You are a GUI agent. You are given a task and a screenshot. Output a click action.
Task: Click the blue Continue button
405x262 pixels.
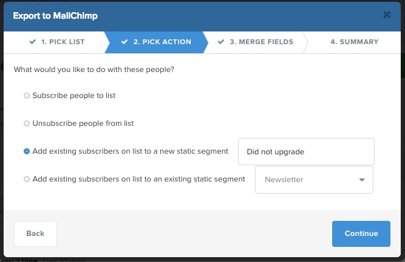coord(361,234)
